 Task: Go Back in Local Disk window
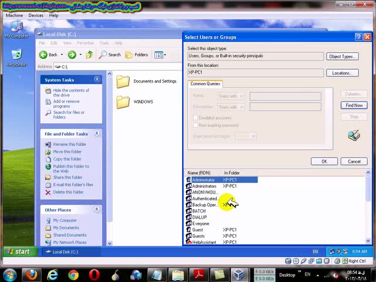point(48,55)
